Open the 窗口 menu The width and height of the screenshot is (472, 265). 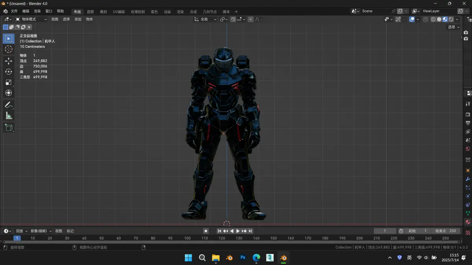click(x=49, y=11)
